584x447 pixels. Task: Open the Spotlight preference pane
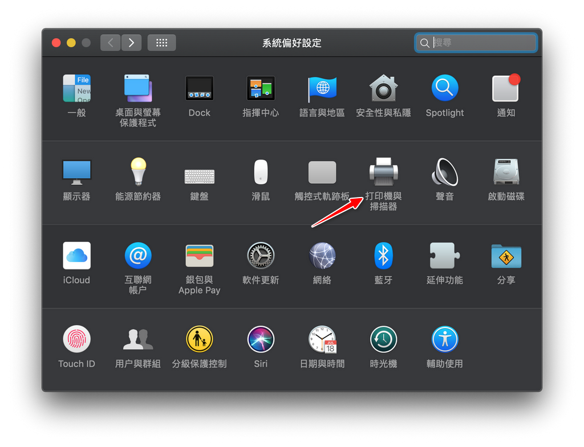pyautogui.click(x=445, y=89)
